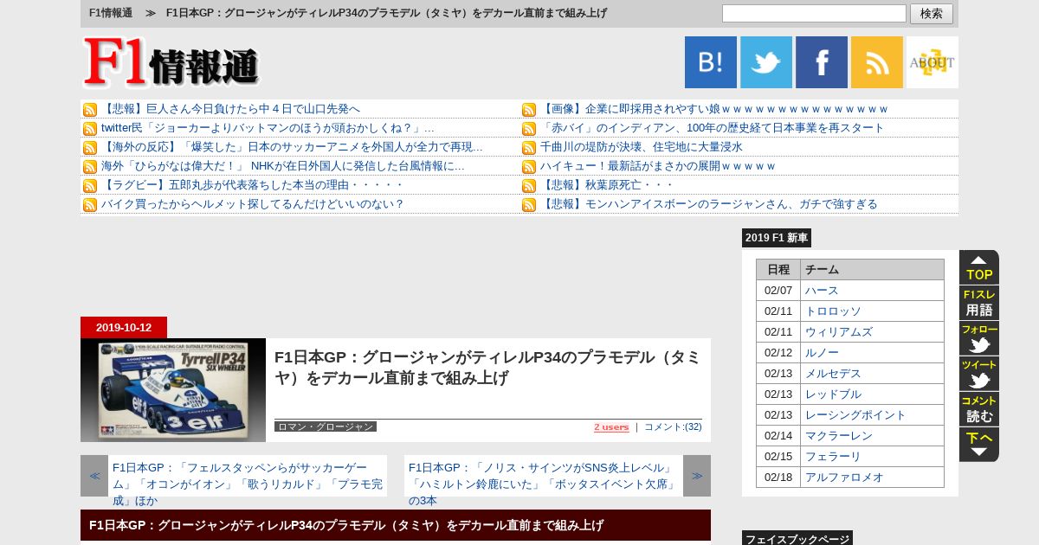Click RSS icon beside twitter民 ジョーカー headline

tap(90, 129)
